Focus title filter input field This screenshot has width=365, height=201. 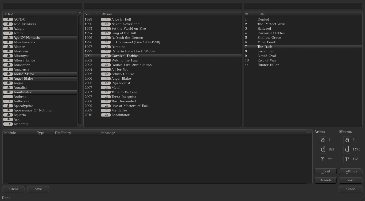(303, 6)
